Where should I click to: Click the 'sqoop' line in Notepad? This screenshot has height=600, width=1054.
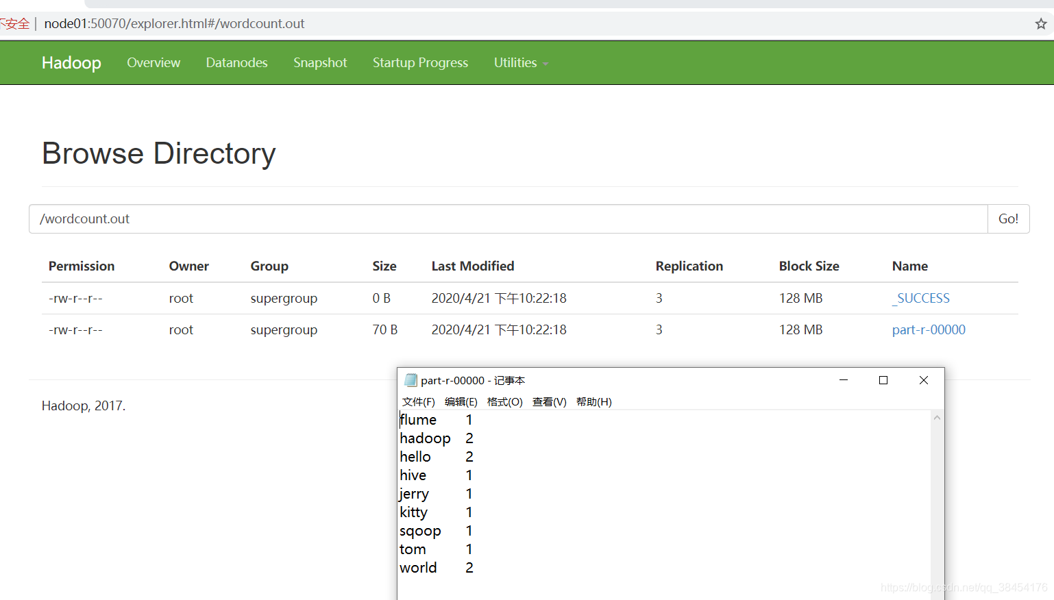coord(437,531)
